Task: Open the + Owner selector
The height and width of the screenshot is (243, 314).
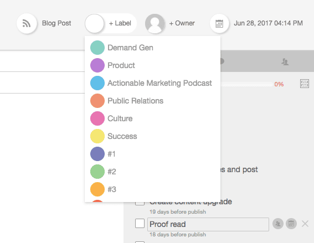Action: click(182, 23)
